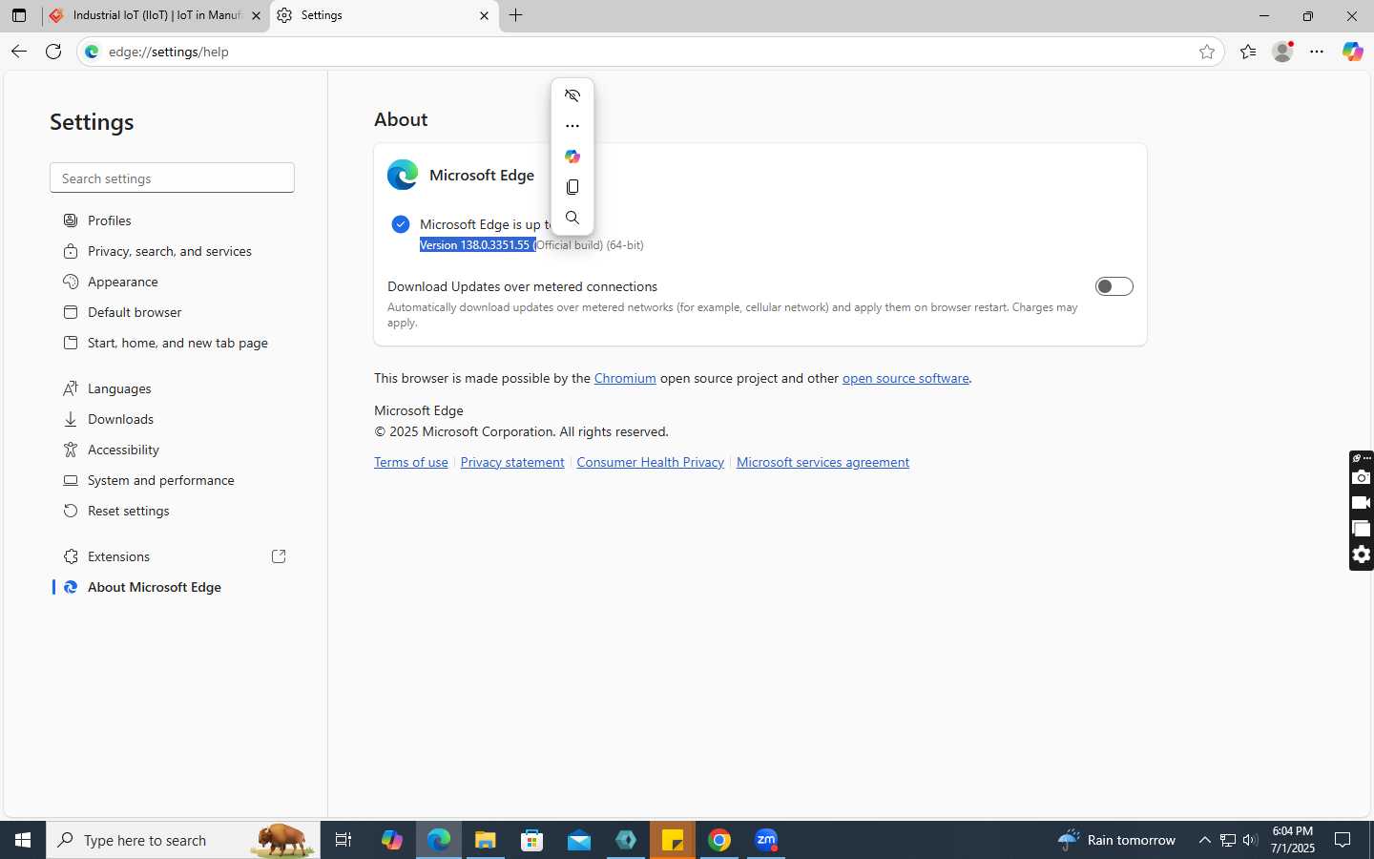1374x859 pixels.
Task: Close the Settings tab
Action: [x=484, y=15]
